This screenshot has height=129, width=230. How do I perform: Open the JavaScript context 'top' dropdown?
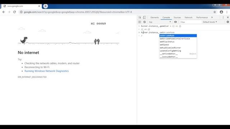(160, 22)
